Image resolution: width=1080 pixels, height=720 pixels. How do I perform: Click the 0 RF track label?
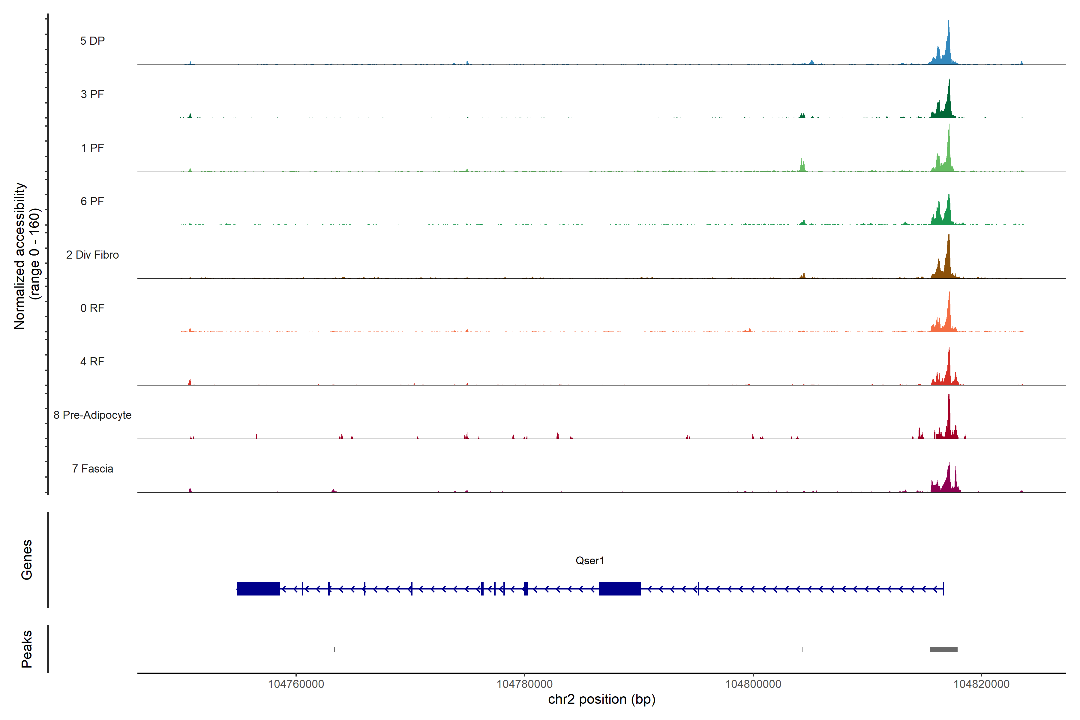(92, 308)
